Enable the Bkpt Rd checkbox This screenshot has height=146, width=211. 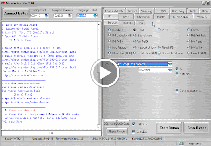(x=177, y=74)
